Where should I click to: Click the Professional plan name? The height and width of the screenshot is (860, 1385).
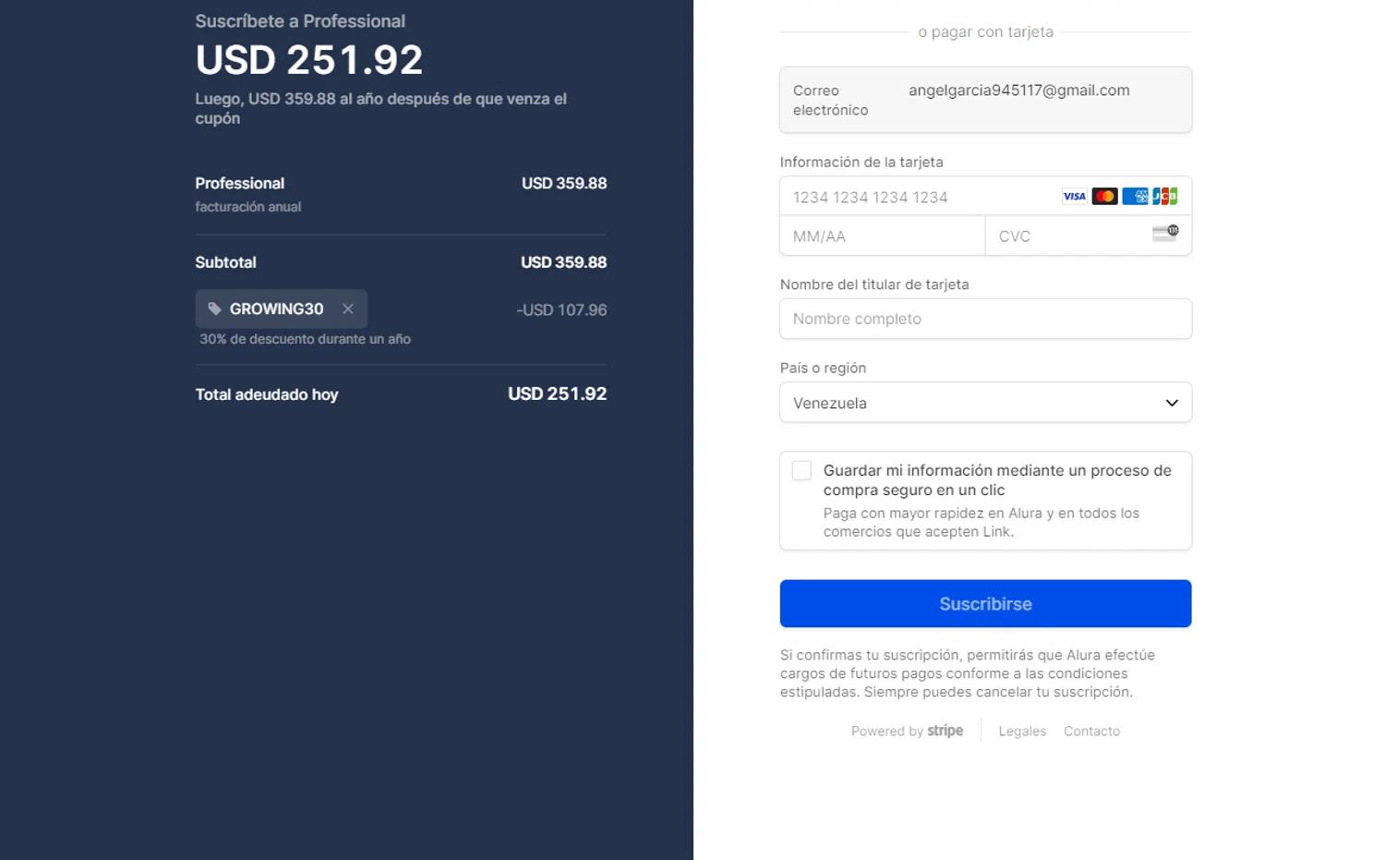pyautogui.click(x=240, y=184)
